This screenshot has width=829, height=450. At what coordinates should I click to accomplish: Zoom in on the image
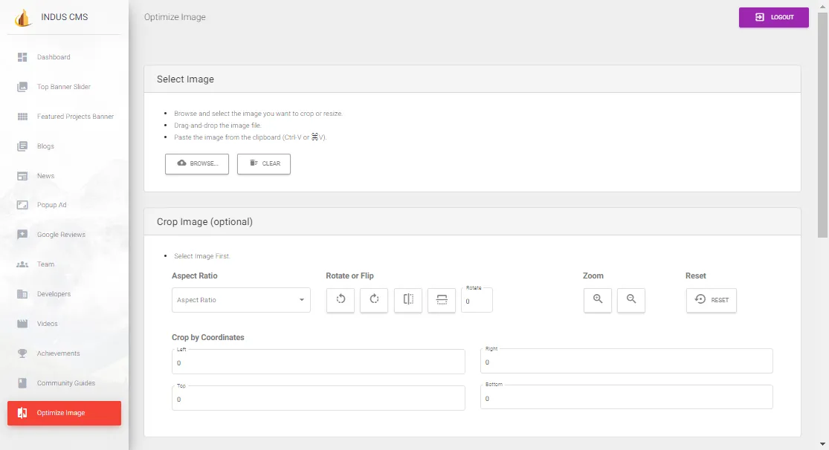(x=598, y=299)
